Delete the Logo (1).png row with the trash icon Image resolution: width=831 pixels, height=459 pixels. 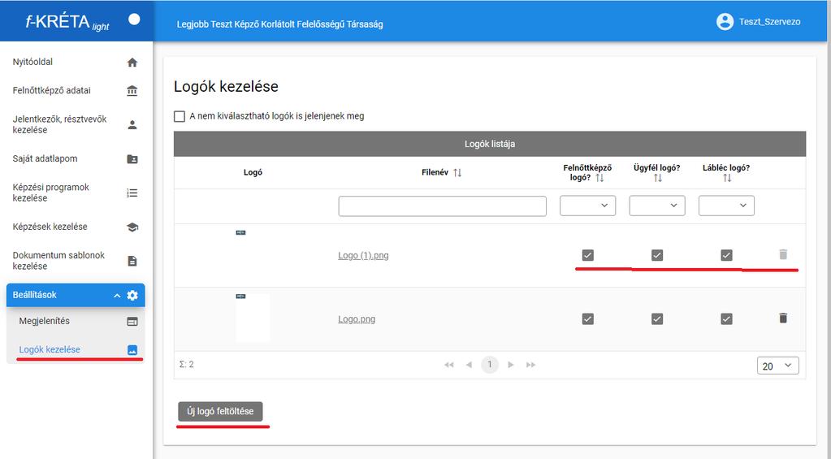783,254
